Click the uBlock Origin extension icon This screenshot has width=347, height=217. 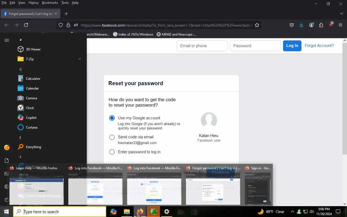(331, 25)
